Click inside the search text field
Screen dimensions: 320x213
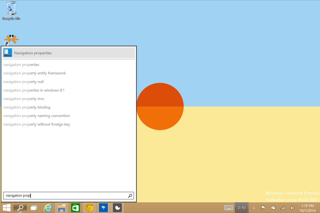pos(53,195)
